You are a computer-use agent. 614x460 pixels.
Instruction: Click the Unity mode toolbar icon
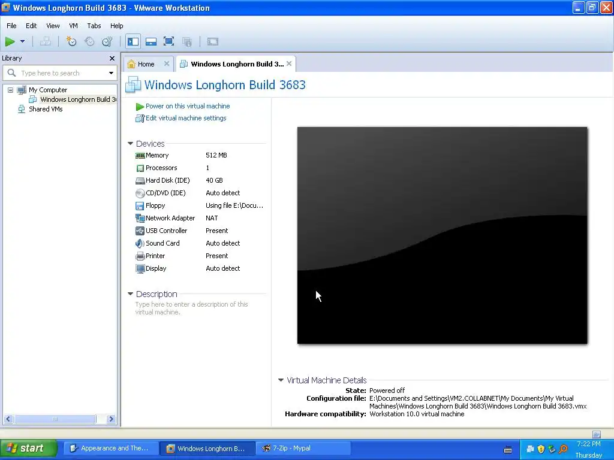(x=187, y=41)
